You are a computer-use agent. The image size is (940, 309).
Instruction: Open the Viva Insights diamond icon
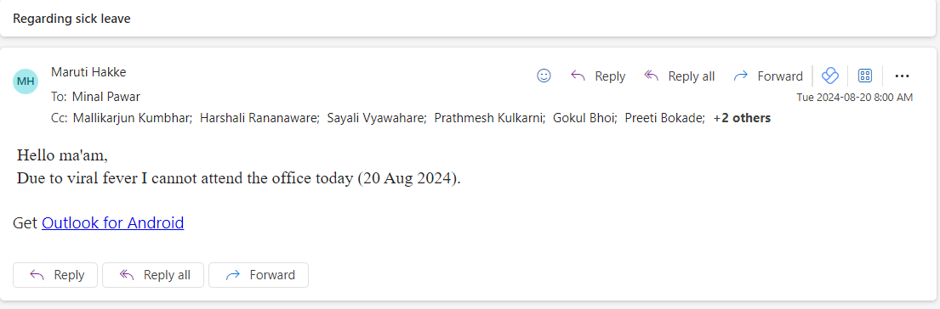829,76
